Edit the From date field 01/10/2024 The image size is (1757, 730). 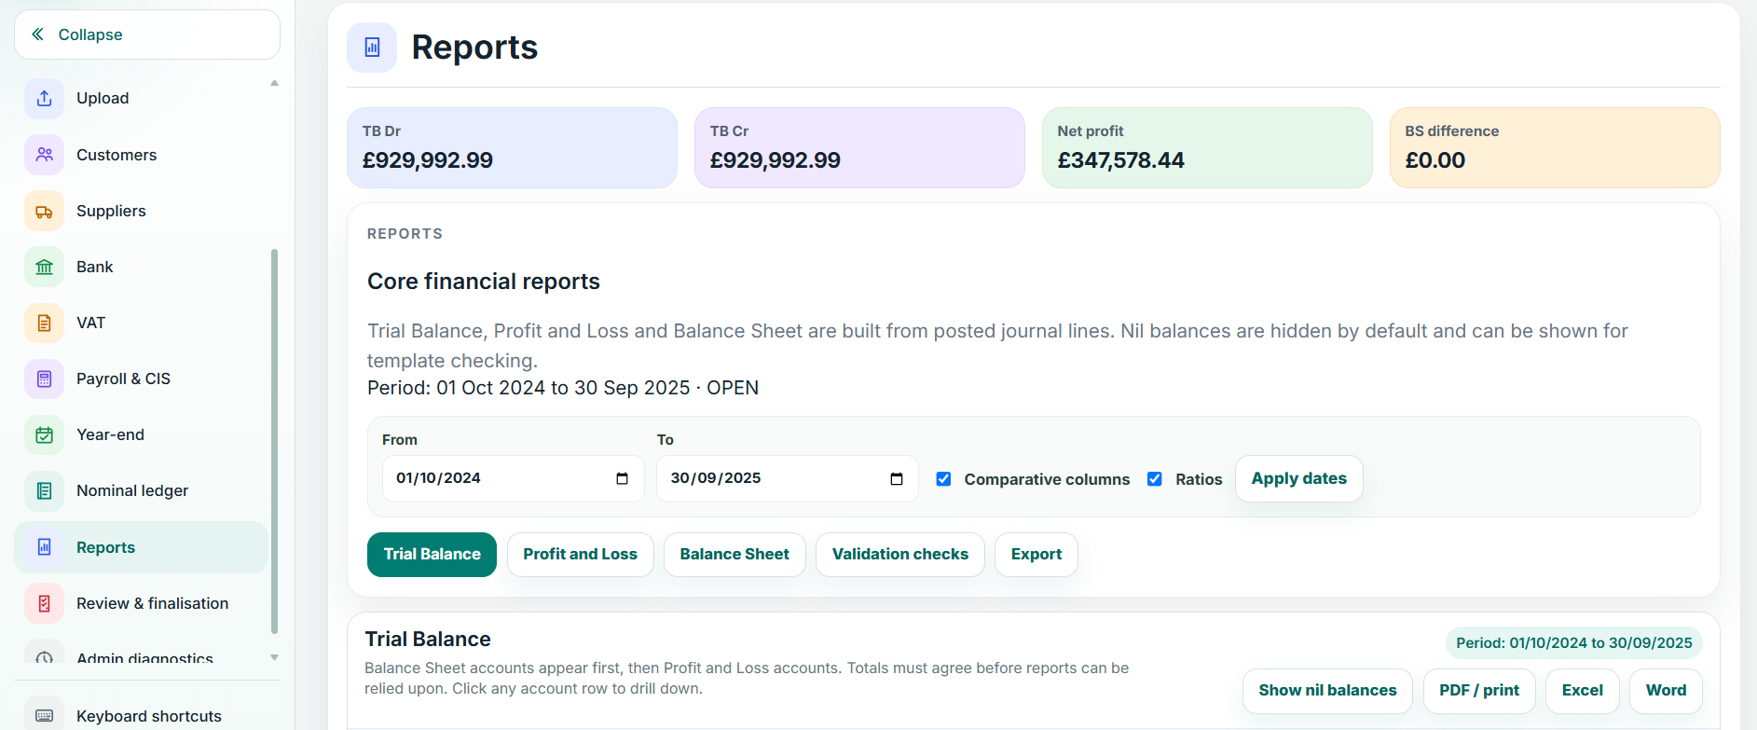click(513, 478)
